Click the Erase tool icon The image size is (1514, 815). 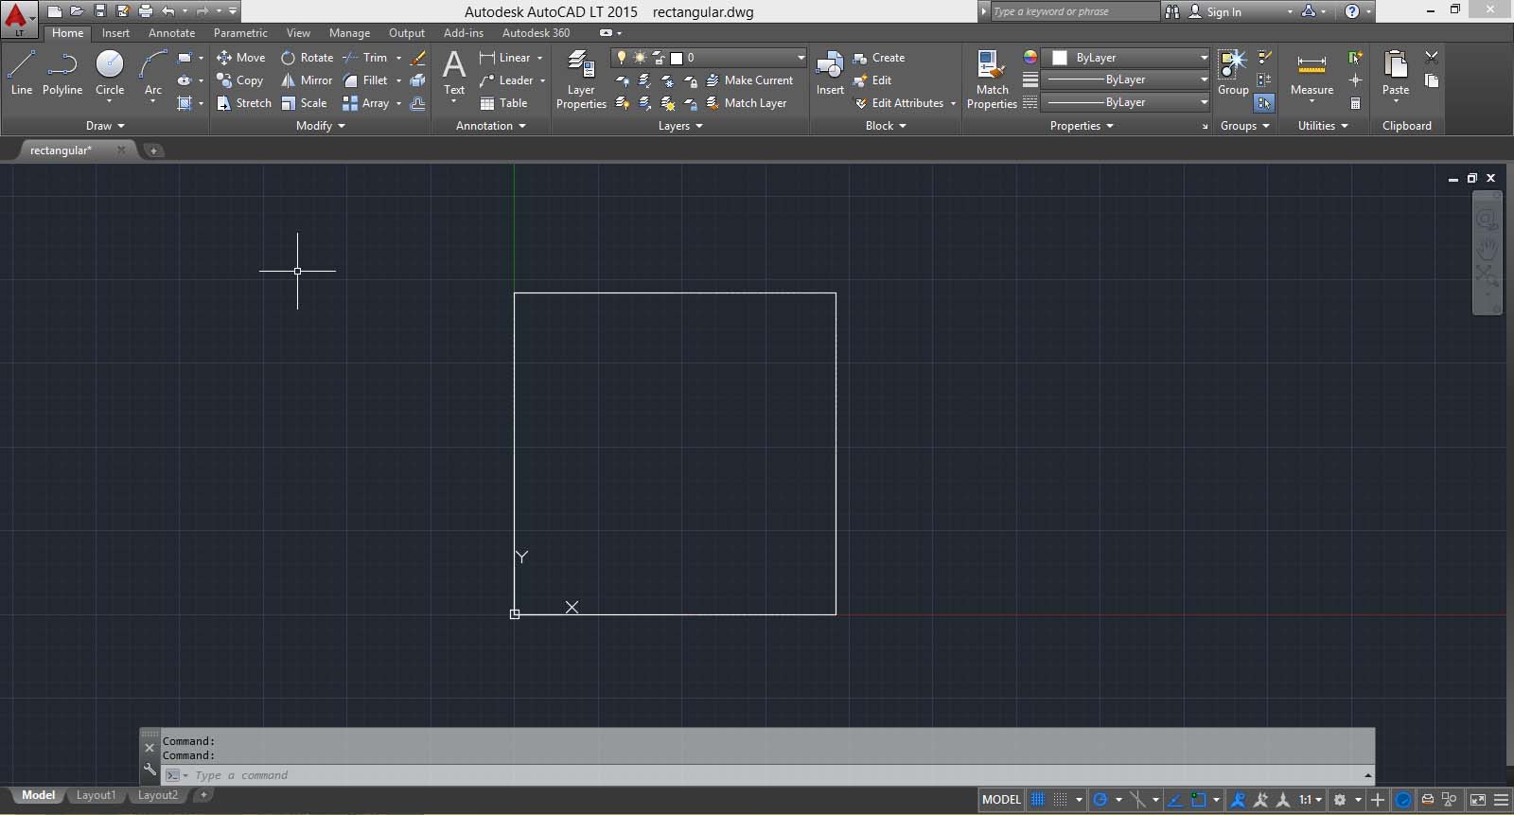click(417, 58)
